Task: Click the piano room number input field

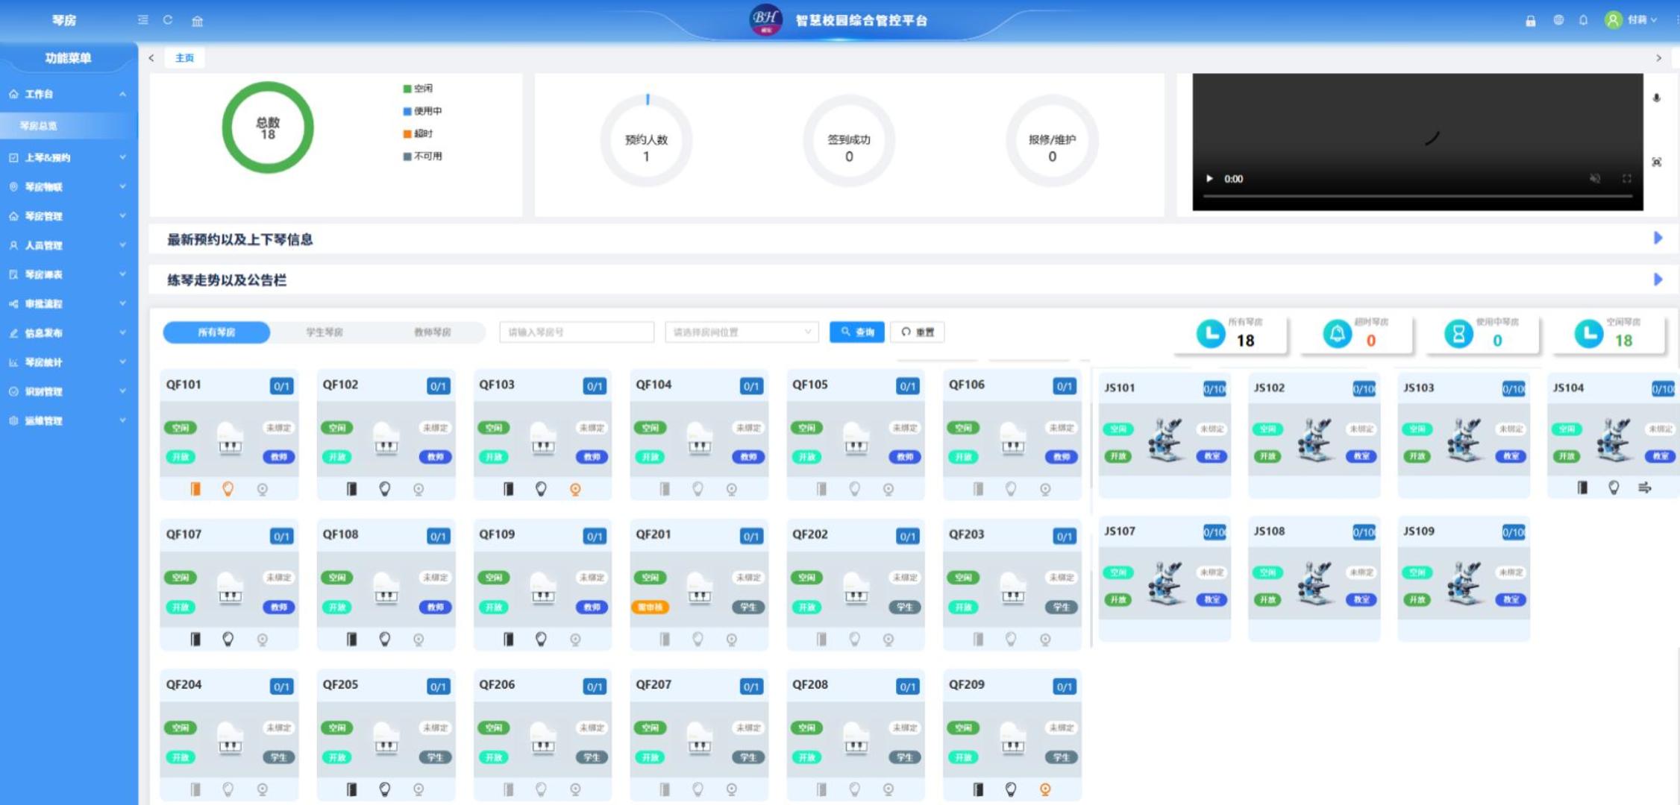Action: tap(576, 332)
